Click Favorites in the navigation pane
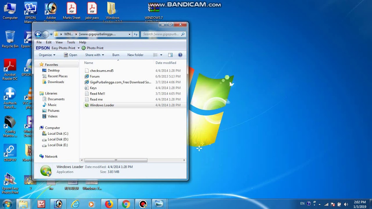372x209 pixels. (51, 65)
